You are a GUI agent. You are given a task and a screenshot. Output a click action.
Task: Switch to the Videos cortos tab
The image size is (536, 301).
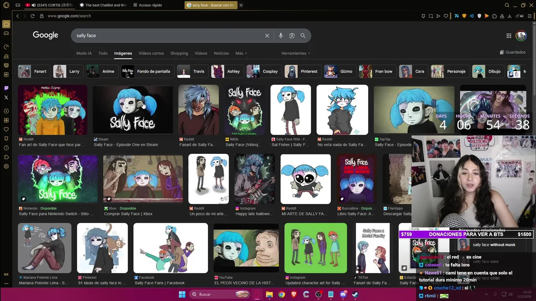click(x=151, y=53)
